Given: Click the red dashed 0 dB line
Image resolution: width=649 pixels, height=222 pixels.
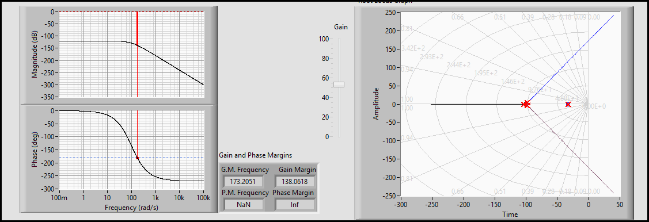Looking at the screenshot, I should coord(131,12).
